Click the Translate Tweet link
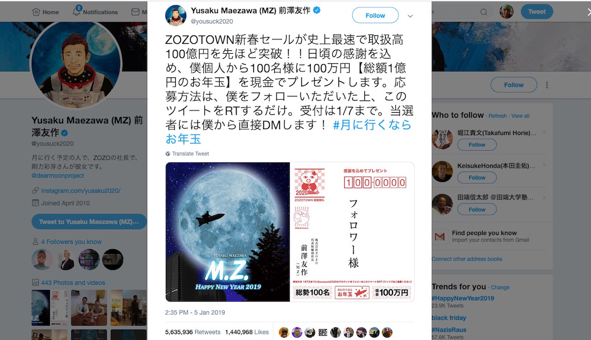Viewport: 591px width, 340px height. (x=191, y=154)
